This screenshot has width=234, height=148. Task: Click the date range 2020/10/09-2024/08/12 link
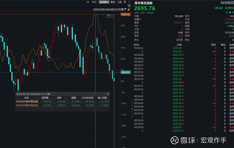tap(109, 9)
